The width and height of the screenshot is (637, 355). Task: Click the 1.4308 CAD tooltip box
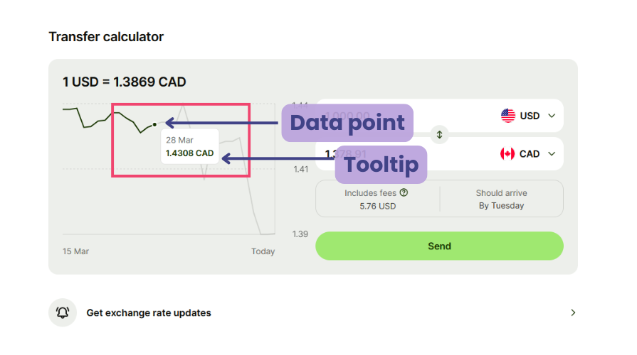click(190, 146)
